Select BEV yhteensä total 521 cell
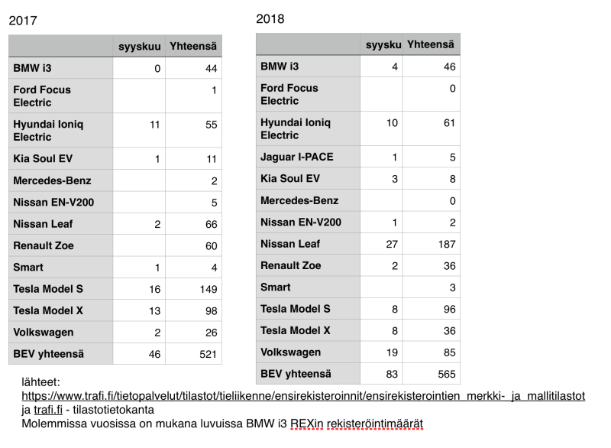The height and width of the screenshot is (448, 611). (194, 355)
